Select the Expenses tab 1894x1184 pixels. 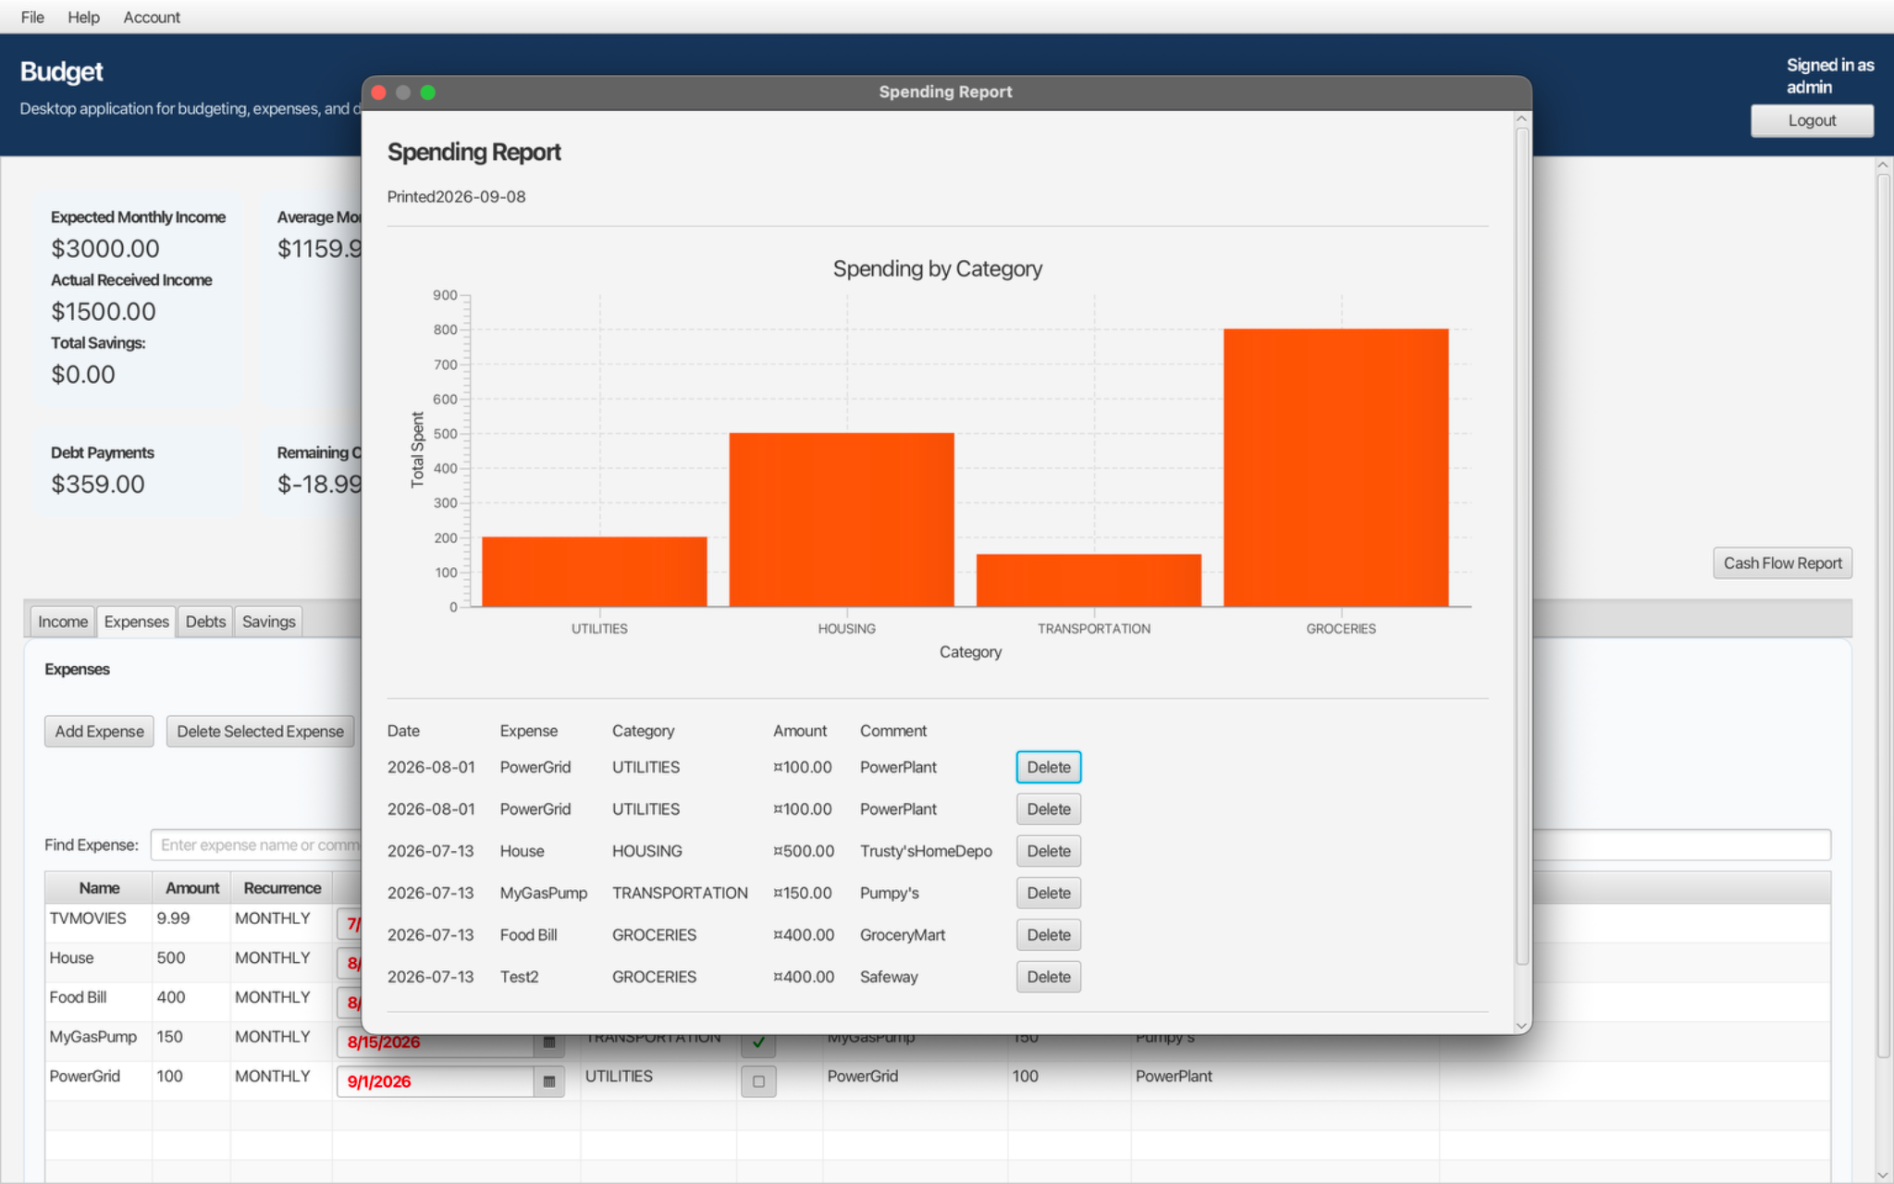[x=136, y=622]
